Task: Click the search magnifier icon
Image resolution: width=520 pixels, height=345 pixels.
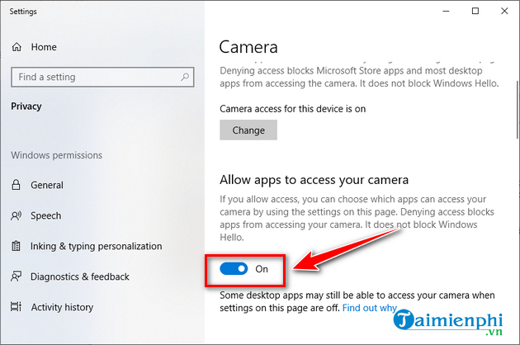Action: click(185, 77)
